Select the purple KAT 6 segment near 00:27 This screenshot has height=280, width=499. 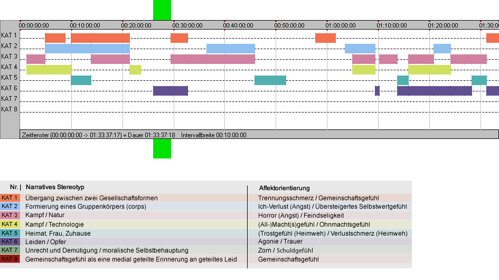(171, 90)
